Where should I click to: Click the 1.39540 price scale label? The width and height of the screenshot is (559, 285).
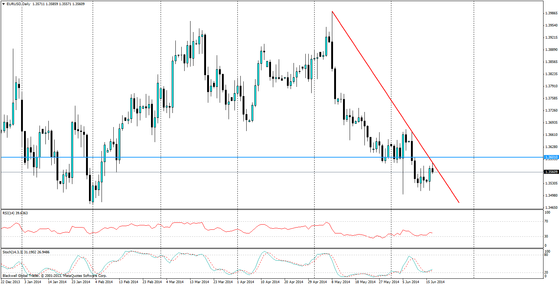point(551,25)
